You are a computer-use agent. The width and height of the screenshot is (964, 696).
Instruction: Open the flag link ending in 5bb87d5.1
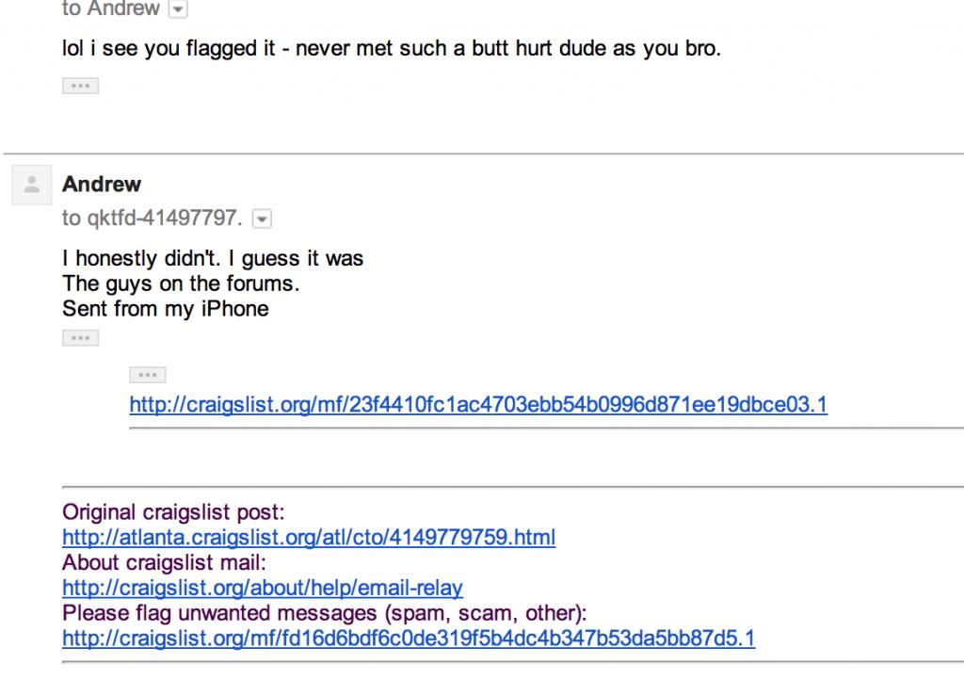coord(409,639)
